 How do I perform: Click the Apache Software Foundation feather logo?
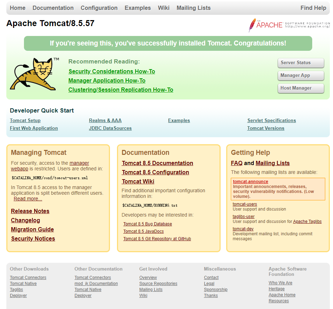click(289, 25)
